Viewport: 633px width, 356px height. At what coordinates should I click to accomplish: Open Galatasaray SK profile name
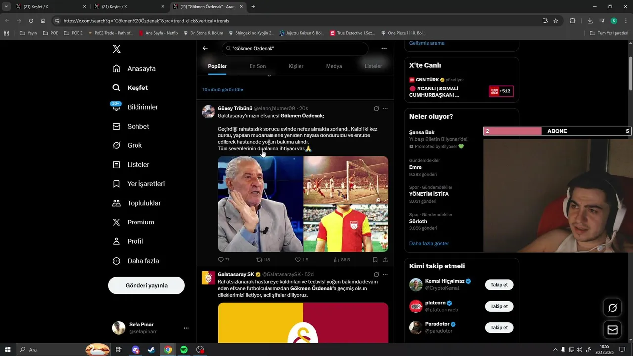tap(236, 274)
